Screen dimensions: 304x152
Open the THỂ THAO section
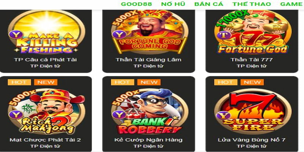coord(252,4)
